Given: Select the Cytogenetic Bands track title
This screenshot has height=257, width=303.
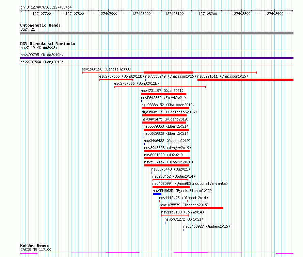Looking at the screenshot, I should pyautogui.click(x=41, y=25).
